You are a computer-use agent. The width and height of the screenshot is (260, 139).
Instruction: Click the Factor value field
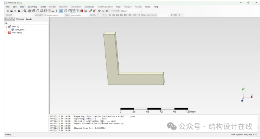tap(101, 15)
